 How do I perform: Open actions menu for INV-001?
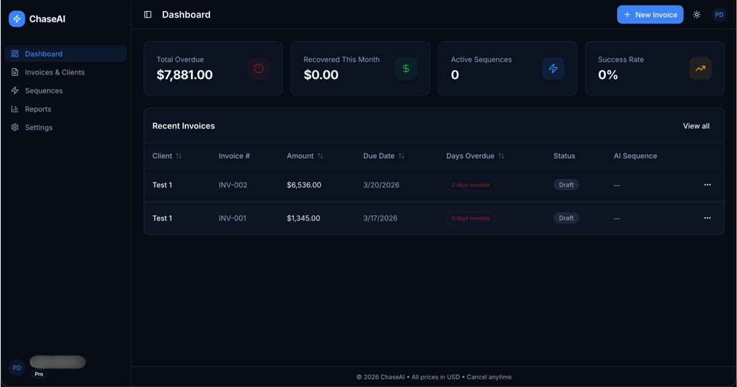coord(708,218)
